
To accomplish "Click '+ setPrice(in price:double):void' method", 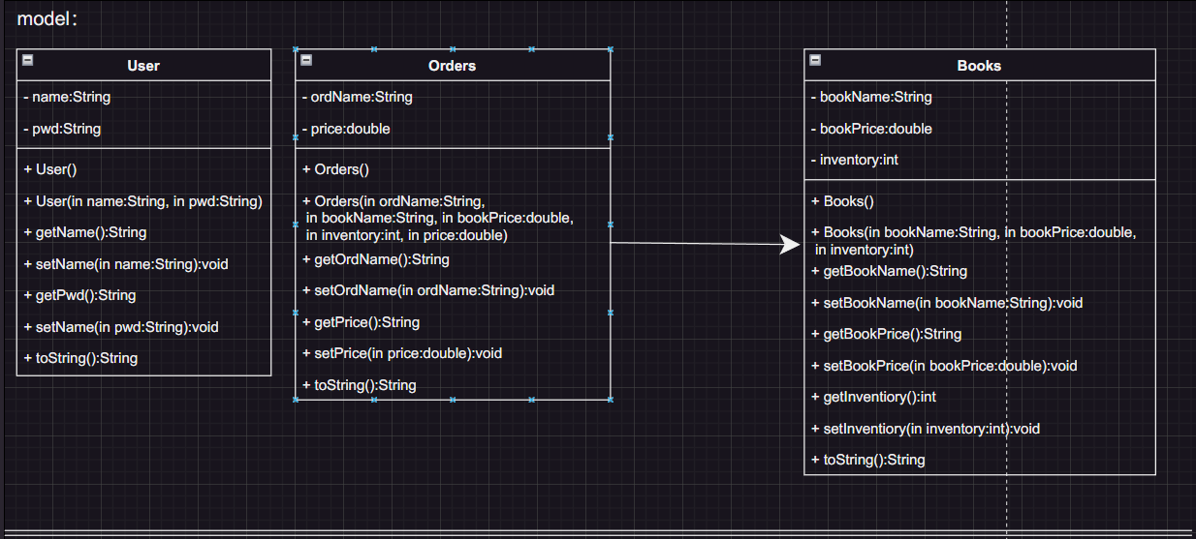I will pyautogui.click(x=402, y=353).
